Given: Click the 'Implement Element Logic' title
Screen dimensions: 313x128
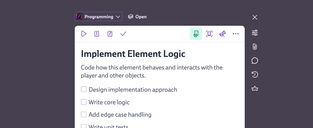Looking at the screenshot, I should pos(133,54).
